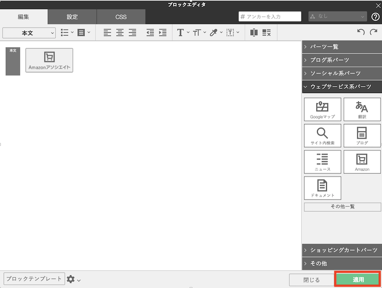Add the ニュース part

pos(322,162)
